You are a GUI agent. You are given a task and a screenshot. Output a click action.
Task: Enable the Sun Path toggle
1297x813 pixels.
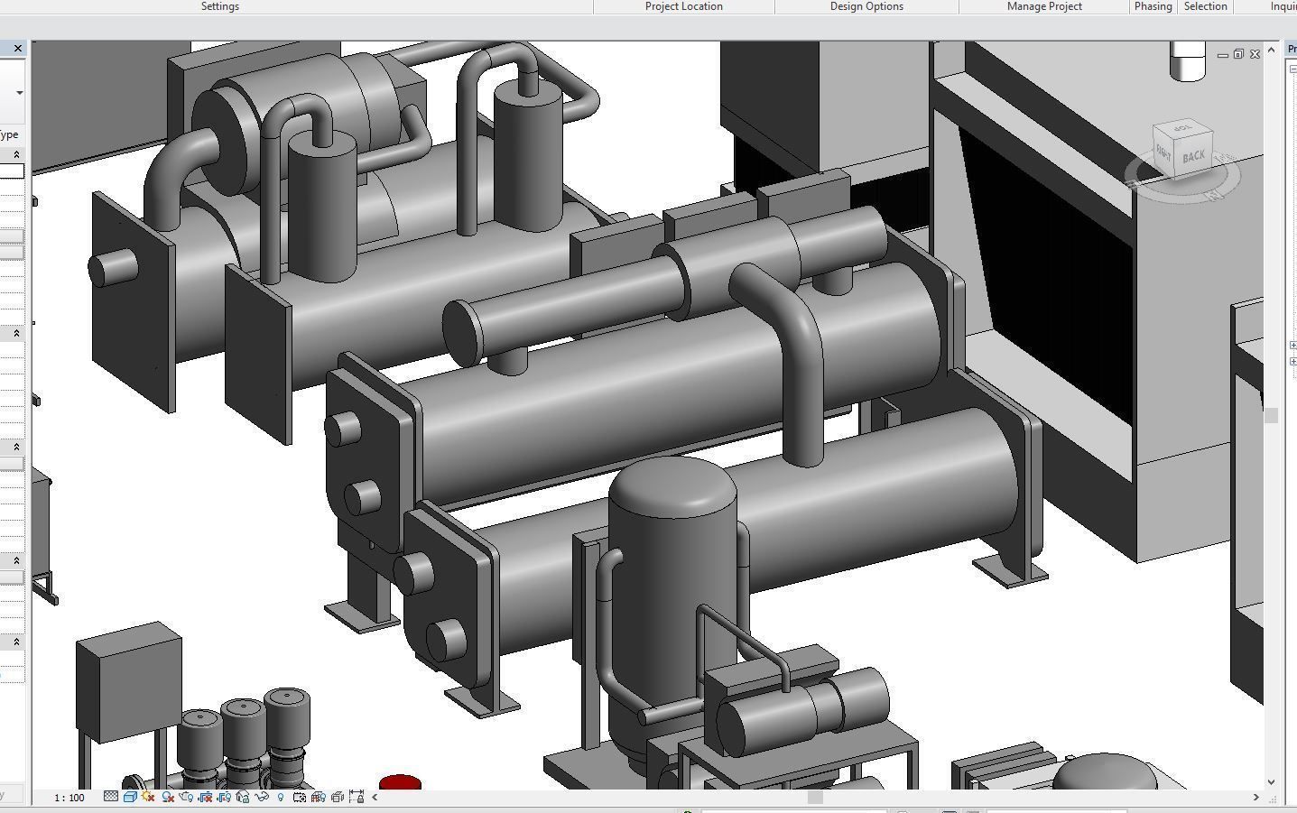tap(146, 797)
